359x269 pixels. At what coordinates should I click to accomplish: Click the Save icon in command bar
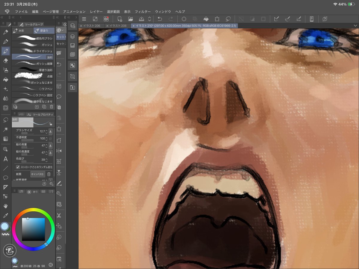click(142, 19)
